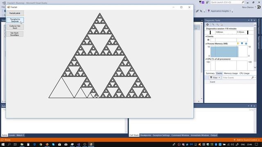
Task: Click Diagnostic Tools scrollbar down arrow
Action: click(x=255, y=67)
